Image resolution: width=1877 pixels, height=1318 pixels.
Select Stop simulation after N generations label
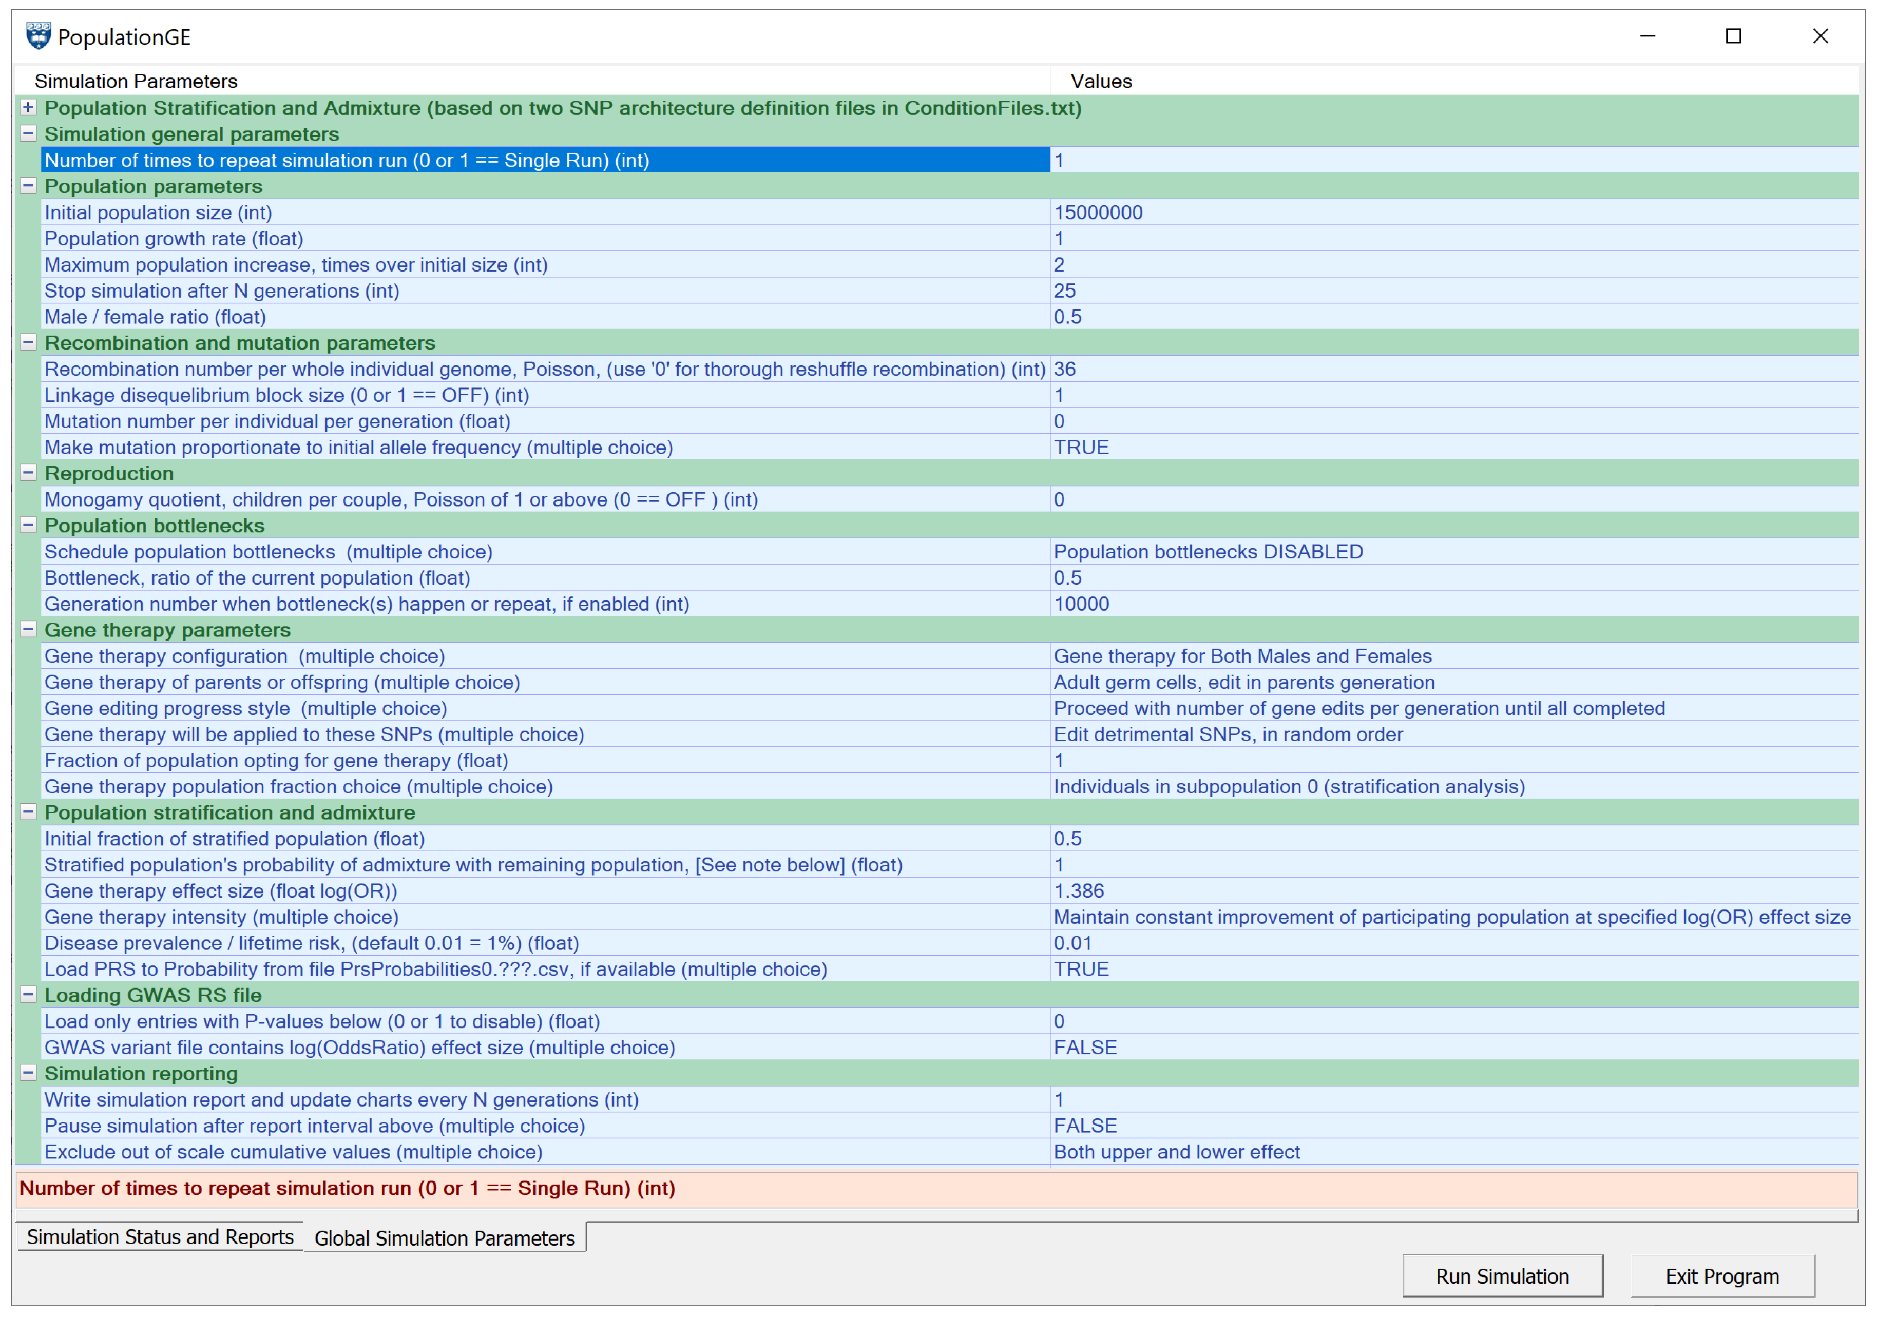pos(545,291)
